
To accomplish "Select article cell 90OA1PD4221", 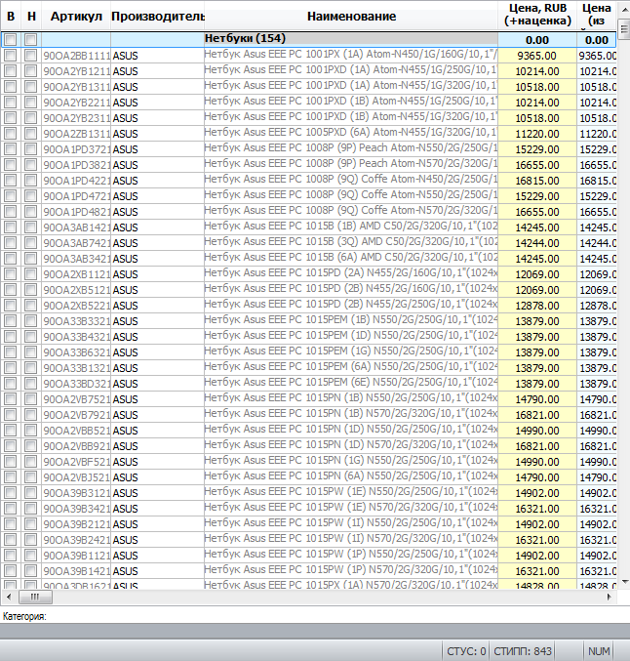I will coord(76,181).
